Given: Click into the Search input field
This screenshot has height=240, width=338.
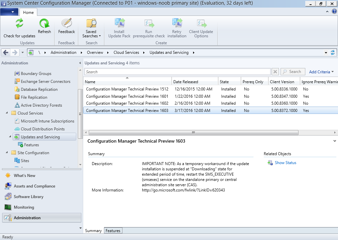Looking at the screenshot, I should pyautogui.click(x=177, y=72).
